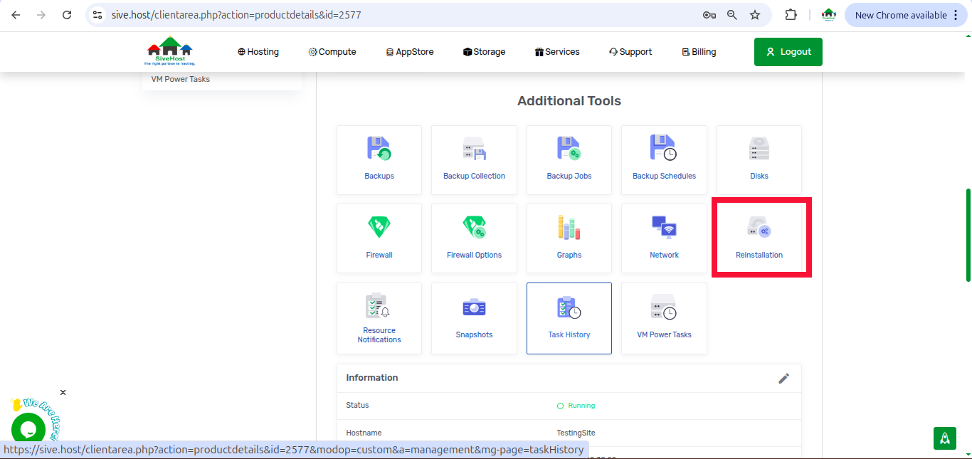972x459 pixels.
Task: Click the site information icon in address bar
Action: pyautogui.click(x=98, y=15)
